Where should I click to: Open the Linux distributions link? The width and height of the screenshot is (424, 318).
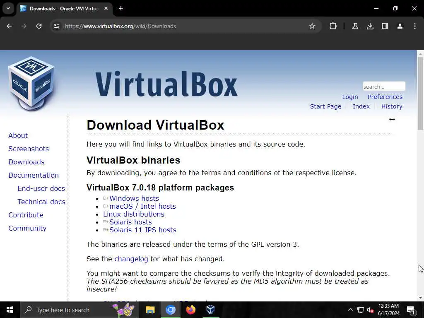coord(134,214)
